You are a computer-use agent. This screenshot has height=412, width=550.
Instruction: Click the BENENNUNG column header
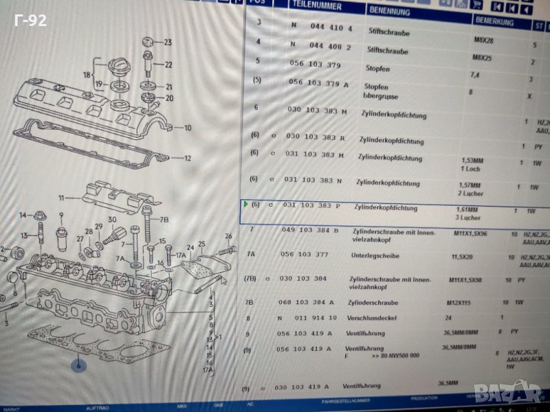390,12
